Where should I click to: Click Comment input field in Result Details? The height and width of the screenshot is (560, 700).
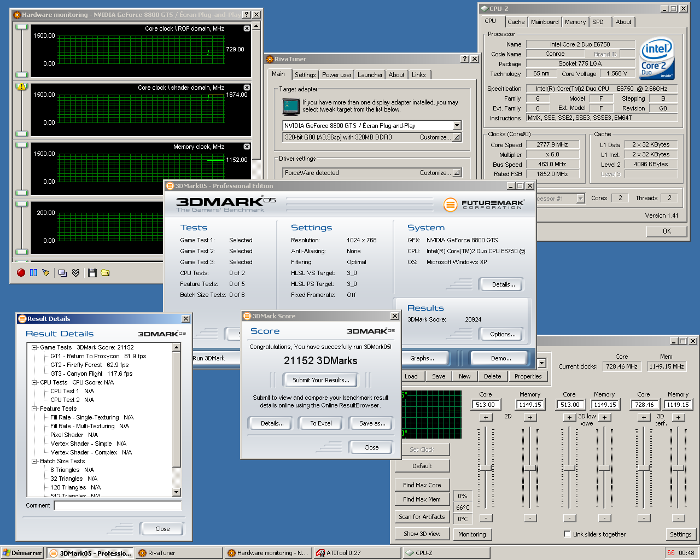pyautogui.click(x=118, y=505)
